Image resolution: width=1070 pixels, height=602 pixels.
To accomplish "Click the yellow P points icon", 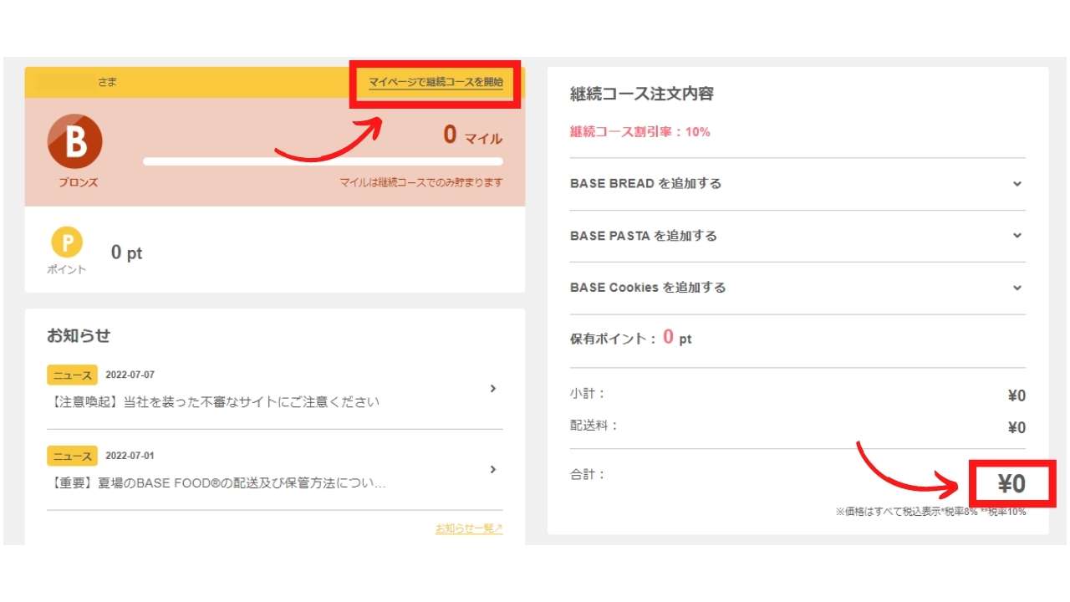I will point(67,243).
